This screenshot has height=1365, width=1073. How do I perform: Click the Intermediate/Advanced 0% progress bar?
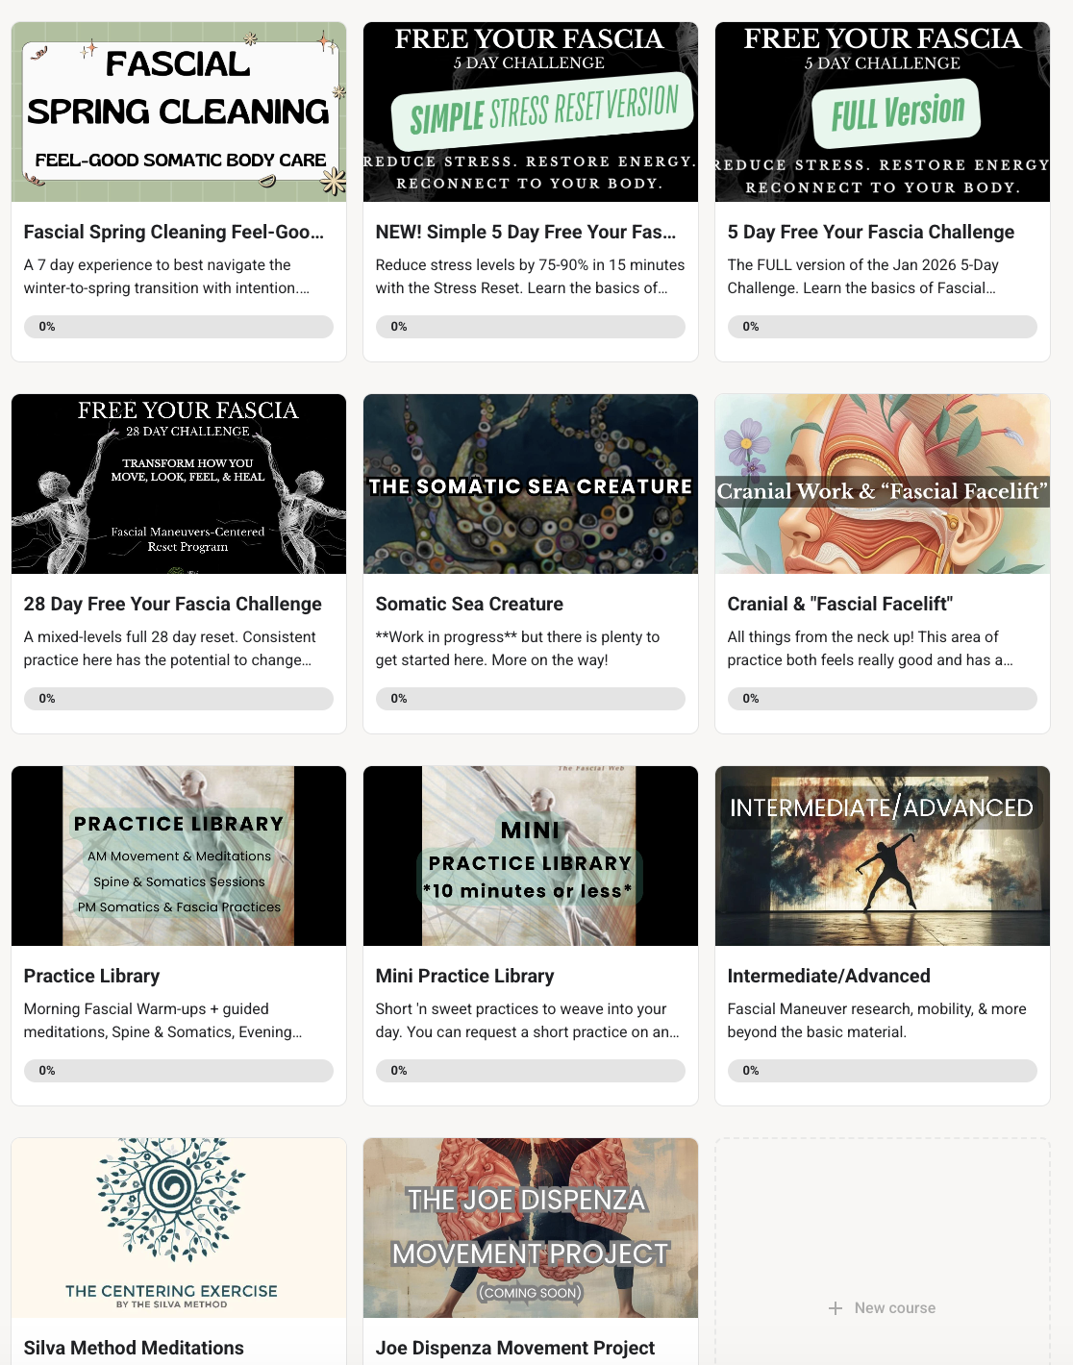coord(883,1071)
